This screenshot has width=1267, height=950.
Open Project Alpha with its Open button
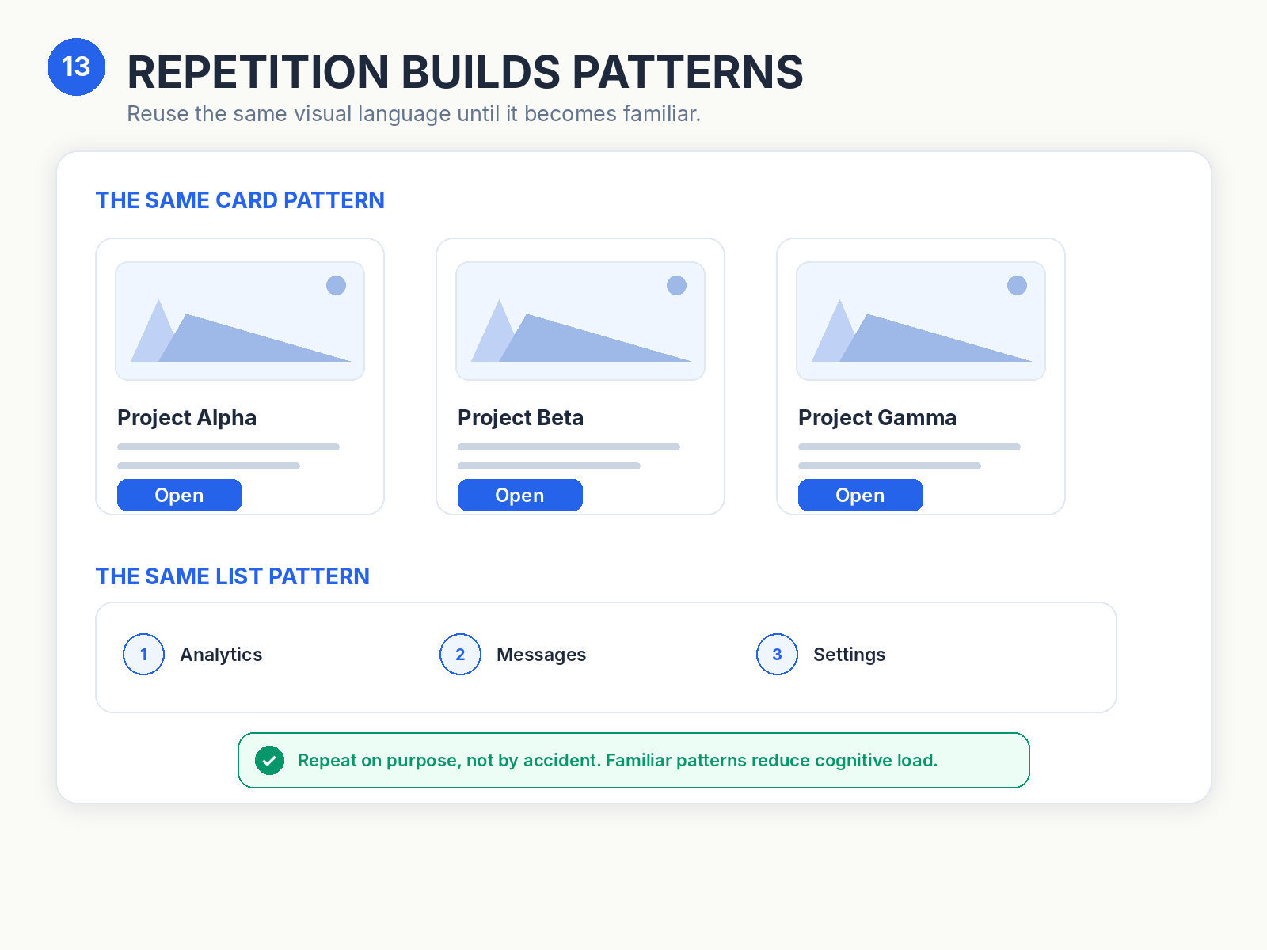180,496
